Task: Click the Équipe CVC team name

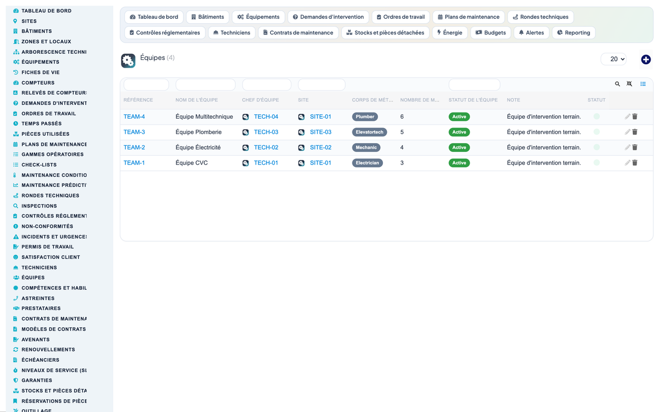Action: coord(191,163)
